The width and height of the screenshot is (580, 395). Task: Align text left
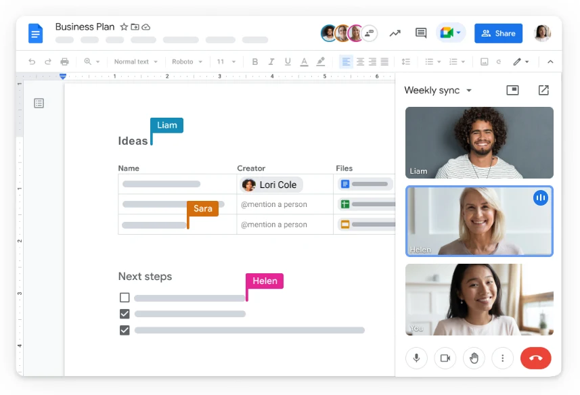coord(347,62)
